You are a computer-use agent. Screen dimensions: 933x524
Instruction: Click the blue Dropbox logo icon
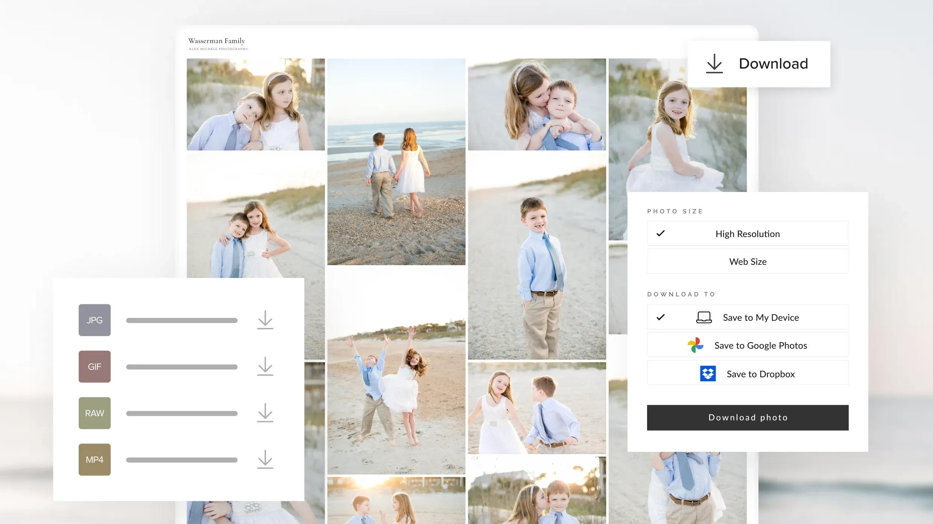[708, 374]
